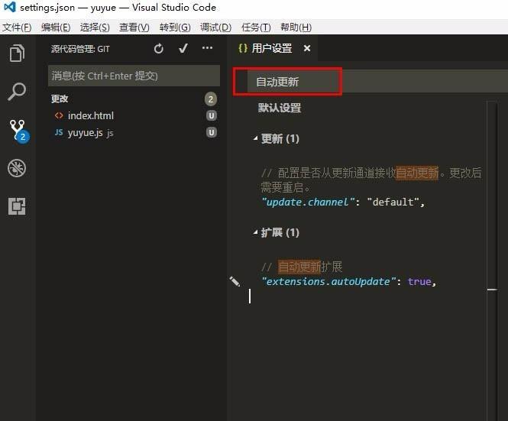
Task: Click the commit message input field
Action: click(x=134, y=76)
